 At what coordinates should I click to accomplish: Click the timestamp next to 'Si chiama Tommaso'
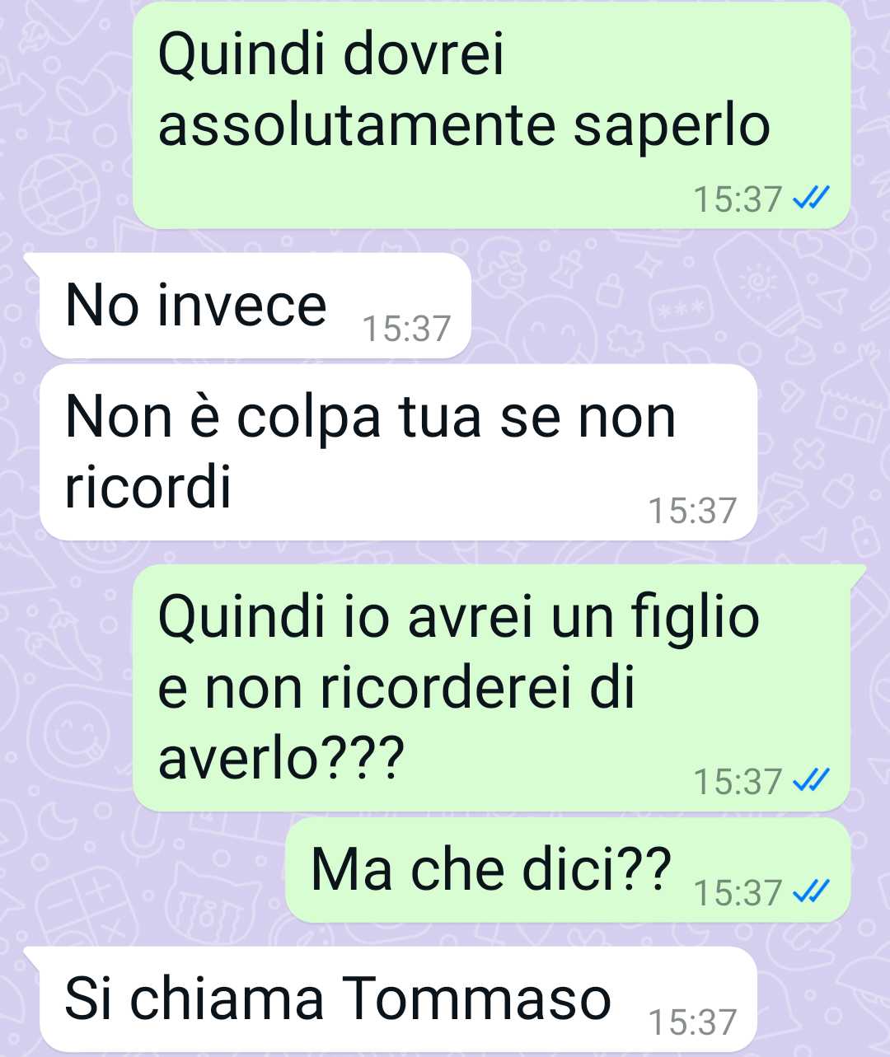(692, 1022)
